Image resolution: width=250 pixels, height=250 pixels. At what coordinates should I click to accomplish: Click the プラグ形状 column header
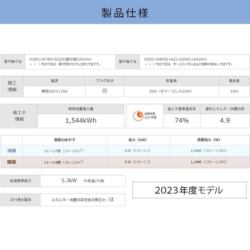point(105,81)
